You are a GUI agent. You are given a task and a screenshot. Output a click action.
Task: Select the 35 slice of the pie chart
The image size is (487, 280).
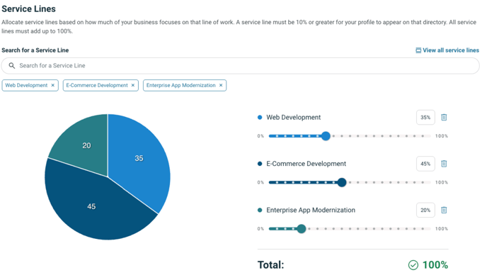139,158
